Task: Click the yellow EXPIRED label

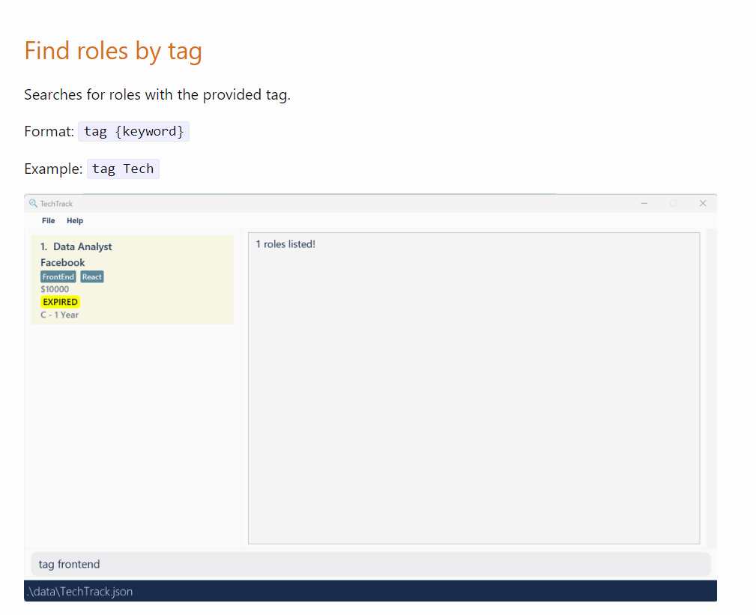Action: pos(60,302)
